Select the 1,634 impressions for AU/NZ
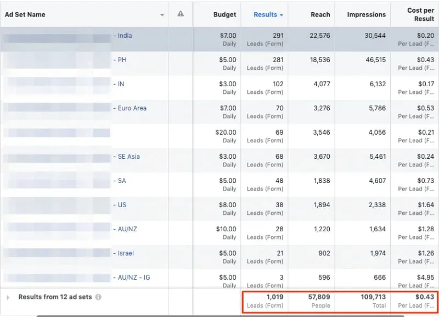 pos(378,229)
